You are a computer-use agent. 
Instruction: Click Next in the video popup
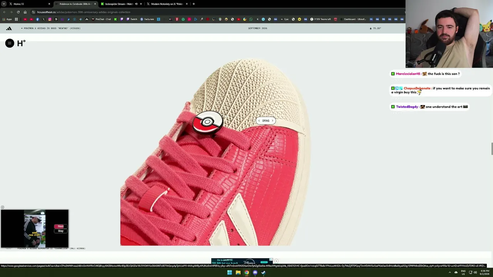[x=60, y=226]
